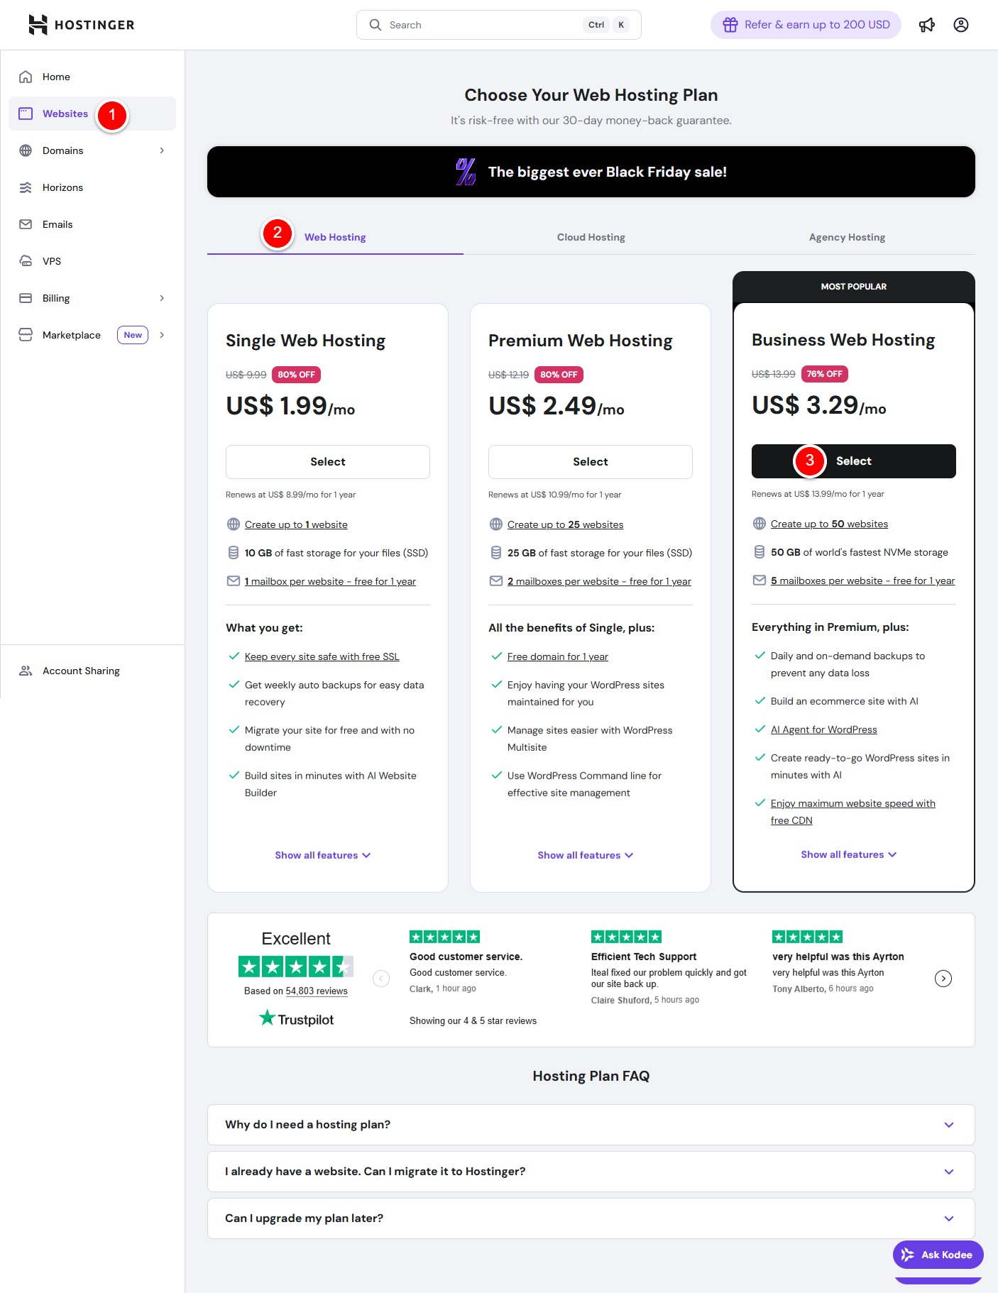
Task: Open the announcements megaphone icon
Action: coord(926,25)
